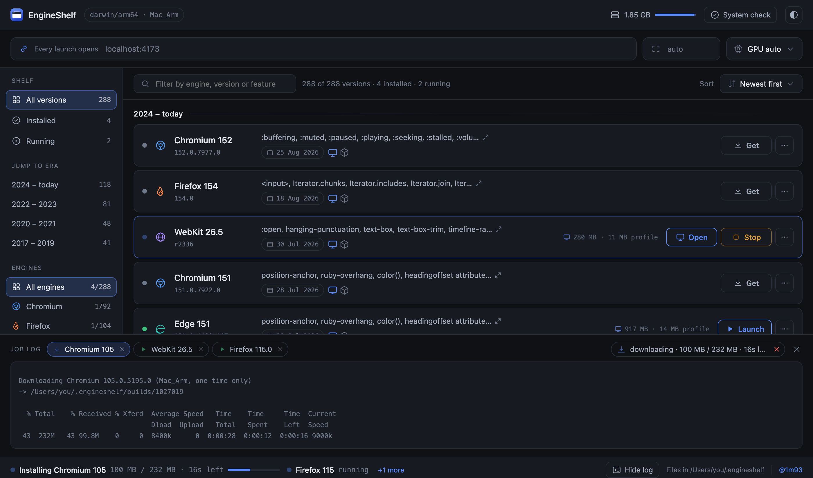This screenshot has width=813, height=478.
Task: Launch Edge 151
Action: (x=744, y=327)
